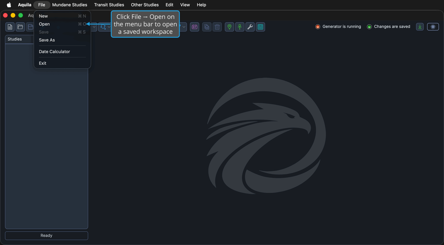Choose New from the File menu

click(x=62, y=16)
